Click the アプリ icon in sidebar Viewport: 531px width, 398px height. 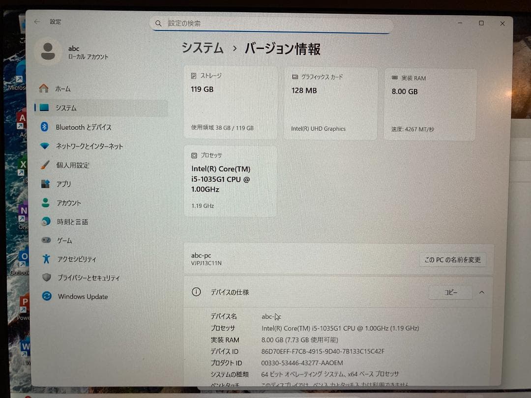(45, 184)
